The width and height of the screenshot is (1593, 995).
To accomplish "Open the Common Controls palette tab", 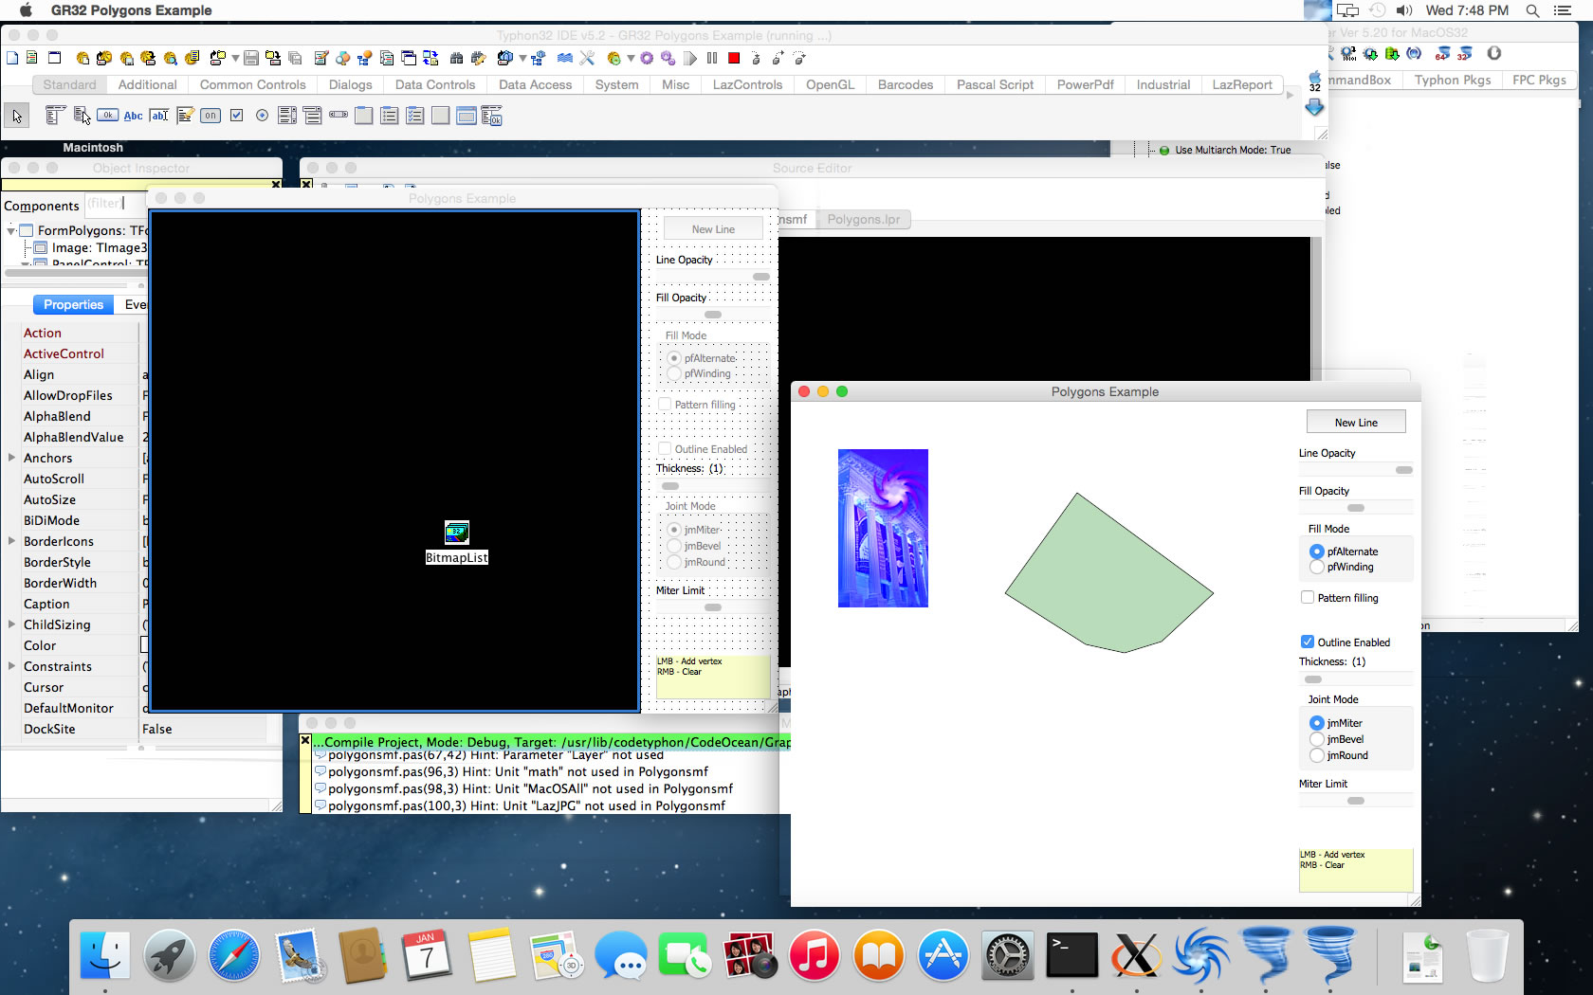I will tap(252, 84).
